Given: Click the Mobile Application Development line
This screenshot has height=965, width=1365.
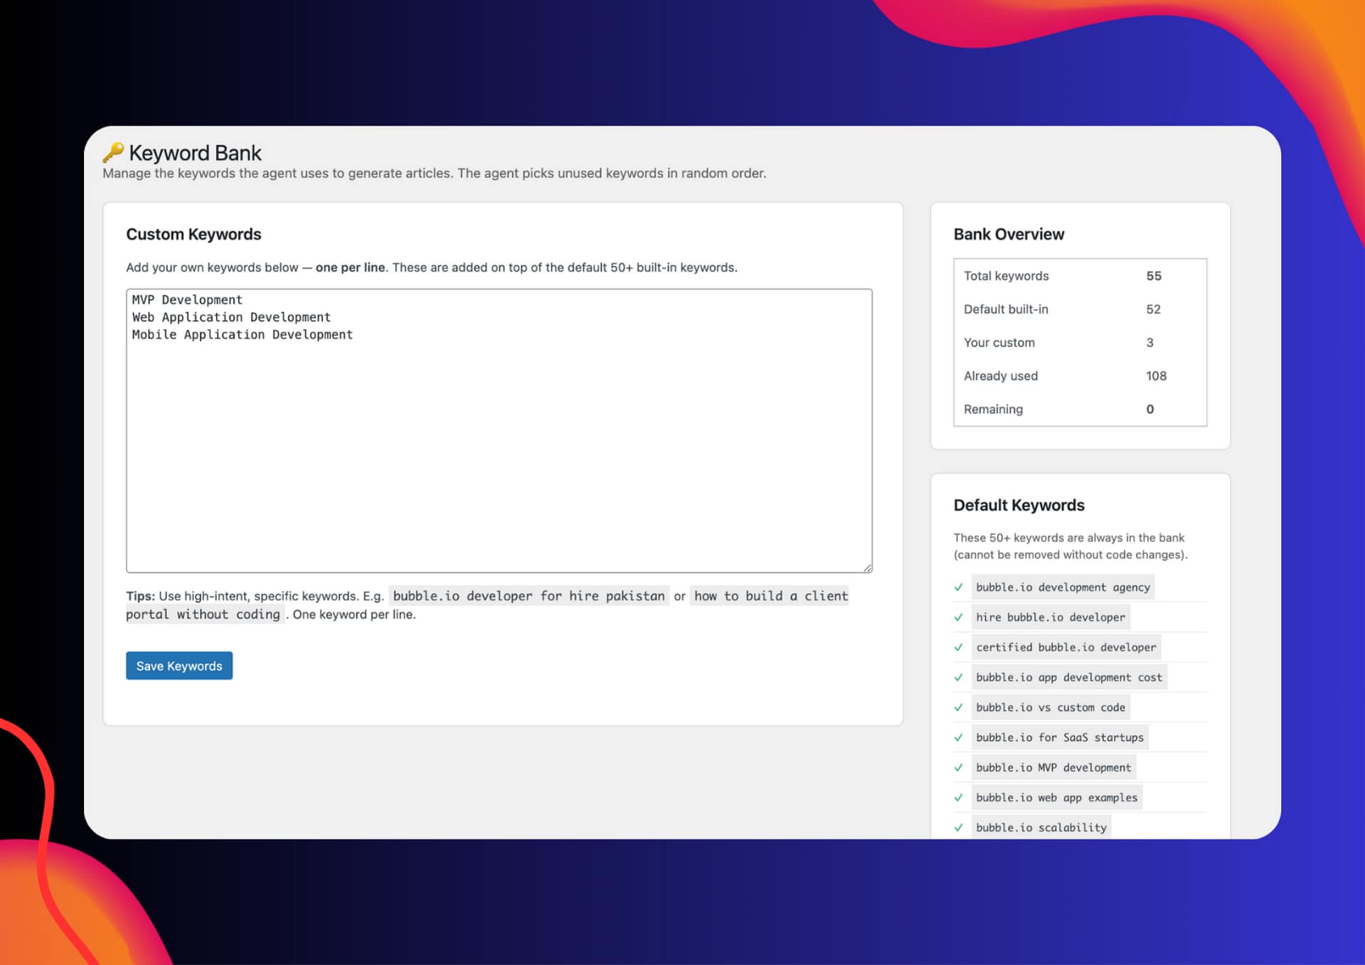Looking at the screenshot, I should (x=242, y=335).
